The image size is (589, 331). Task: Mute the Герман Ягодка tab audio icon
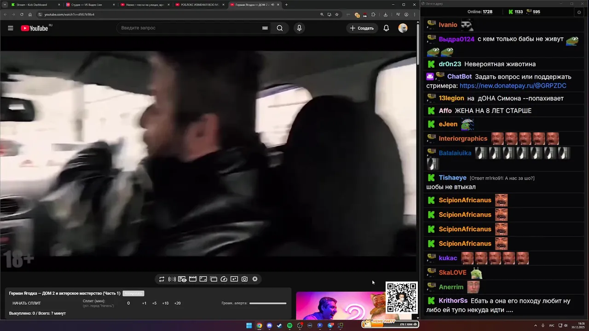click(272, 5)
